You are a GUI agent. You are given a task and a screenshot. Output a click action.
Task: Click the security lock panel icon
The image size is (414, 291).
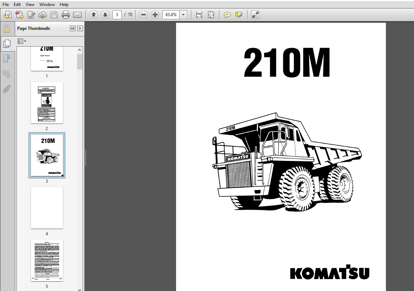click(x=7, y=28)
